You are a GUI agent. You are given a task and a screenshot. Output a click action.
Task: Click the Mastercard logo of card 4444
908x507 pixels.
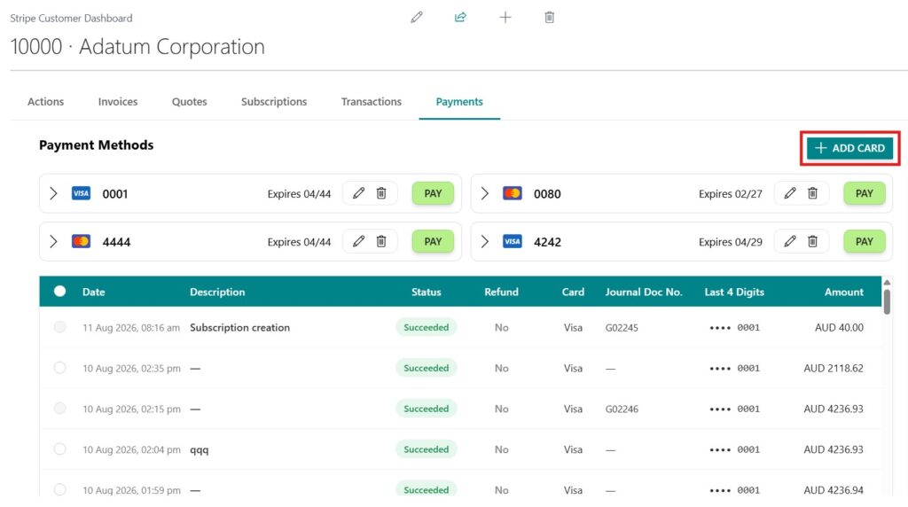[81, 241]
